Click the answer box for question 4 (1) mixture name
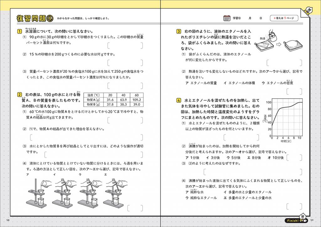Image resolution: width=321 pixels, height=227 pixels. 241,137
